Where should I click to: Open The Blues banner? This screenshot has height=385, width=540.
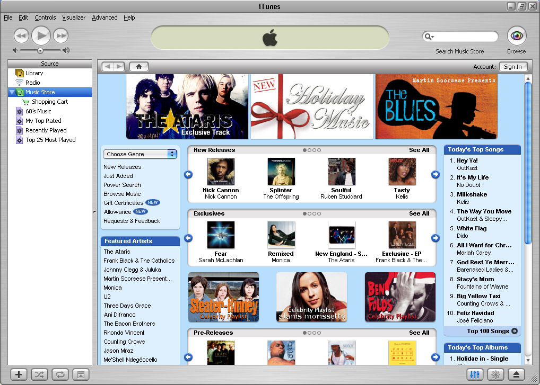(437, 106)
